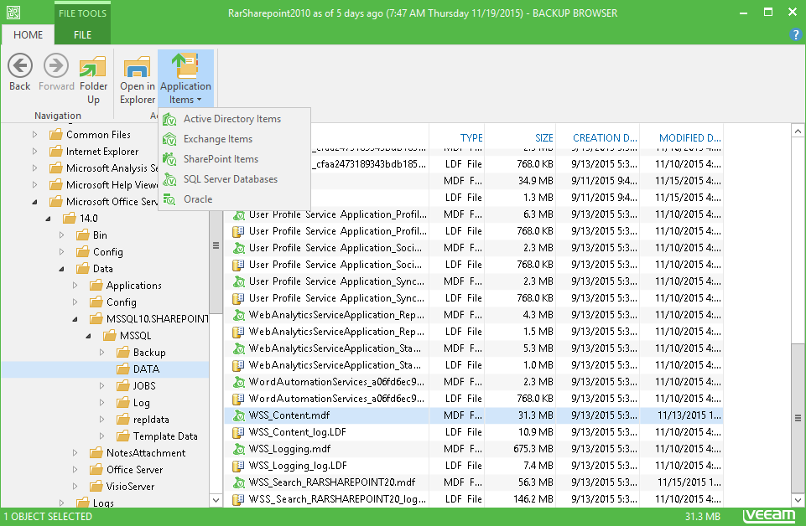Screen dimensions: 806x526
Task: Collapse the 14.0 folder node
Action: (48, 219)
